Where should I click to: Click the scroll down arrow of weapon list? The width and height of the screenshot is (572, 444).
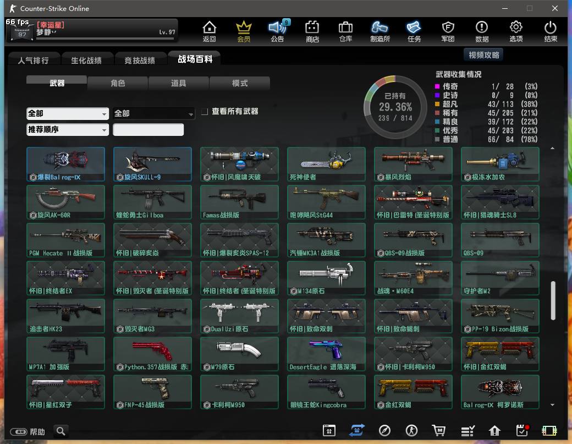pos(553,404)
